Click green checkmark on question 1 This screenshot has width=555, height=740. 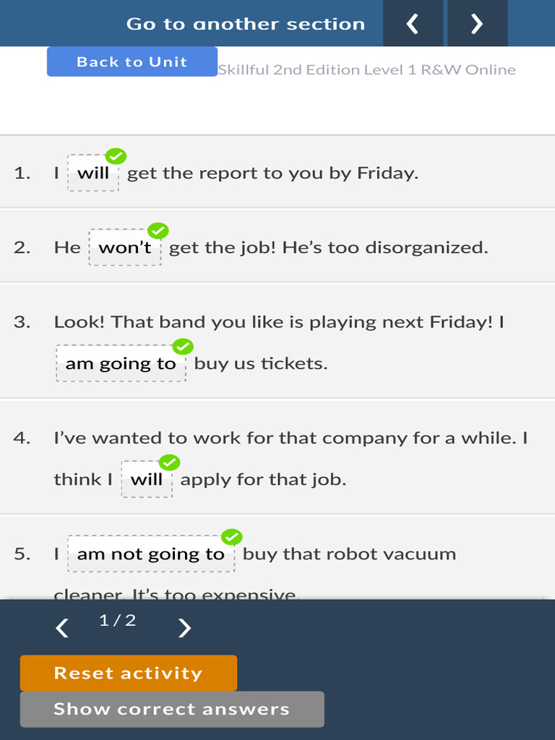pyautogui.click(x=116, y=156)
